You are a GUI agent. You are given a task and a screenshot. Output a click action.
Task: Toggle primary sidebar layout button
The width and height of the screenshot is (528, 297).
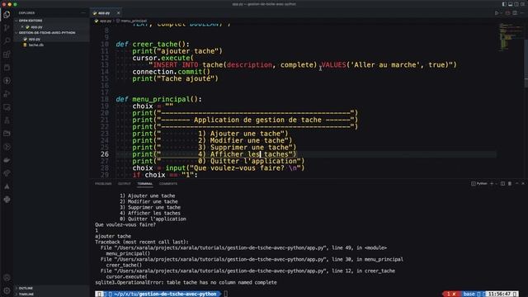(504, 4)
